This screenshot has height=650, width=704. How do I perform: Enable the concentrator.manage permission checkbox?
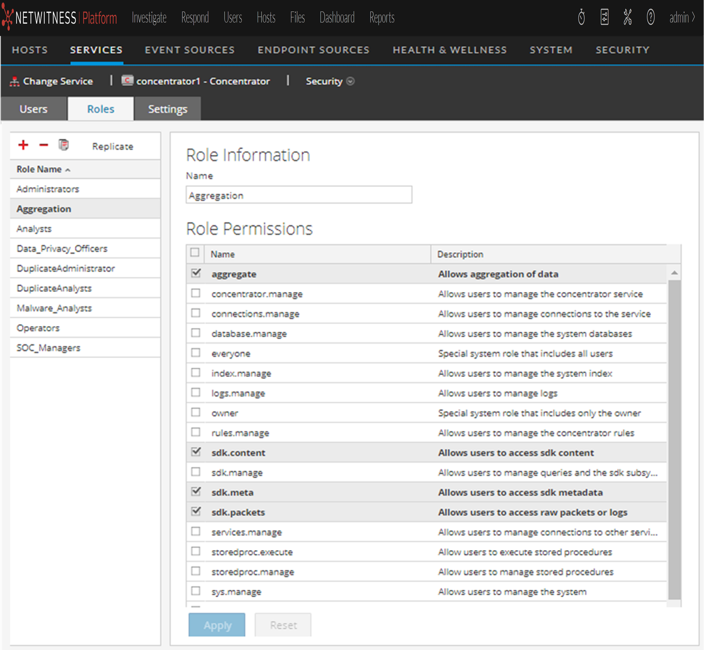pyautogui.click(x=196, y=293)
